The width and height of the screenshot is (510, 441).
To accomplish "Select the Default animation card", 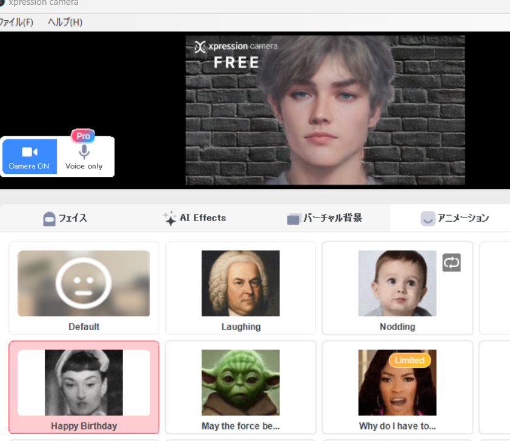I will click(84, 288).
